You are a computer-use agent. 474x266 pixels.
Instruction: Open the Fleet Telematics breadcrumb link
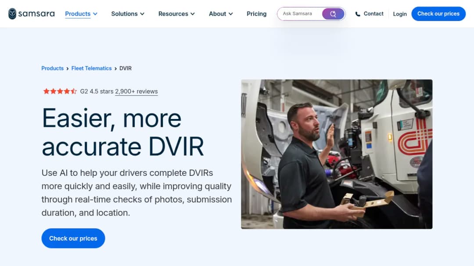point(91,68)
